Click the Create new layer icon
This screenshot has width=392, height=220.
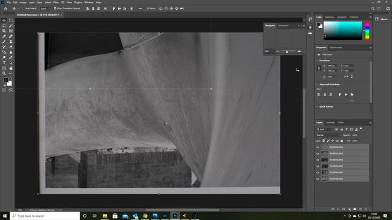[360, 209]
